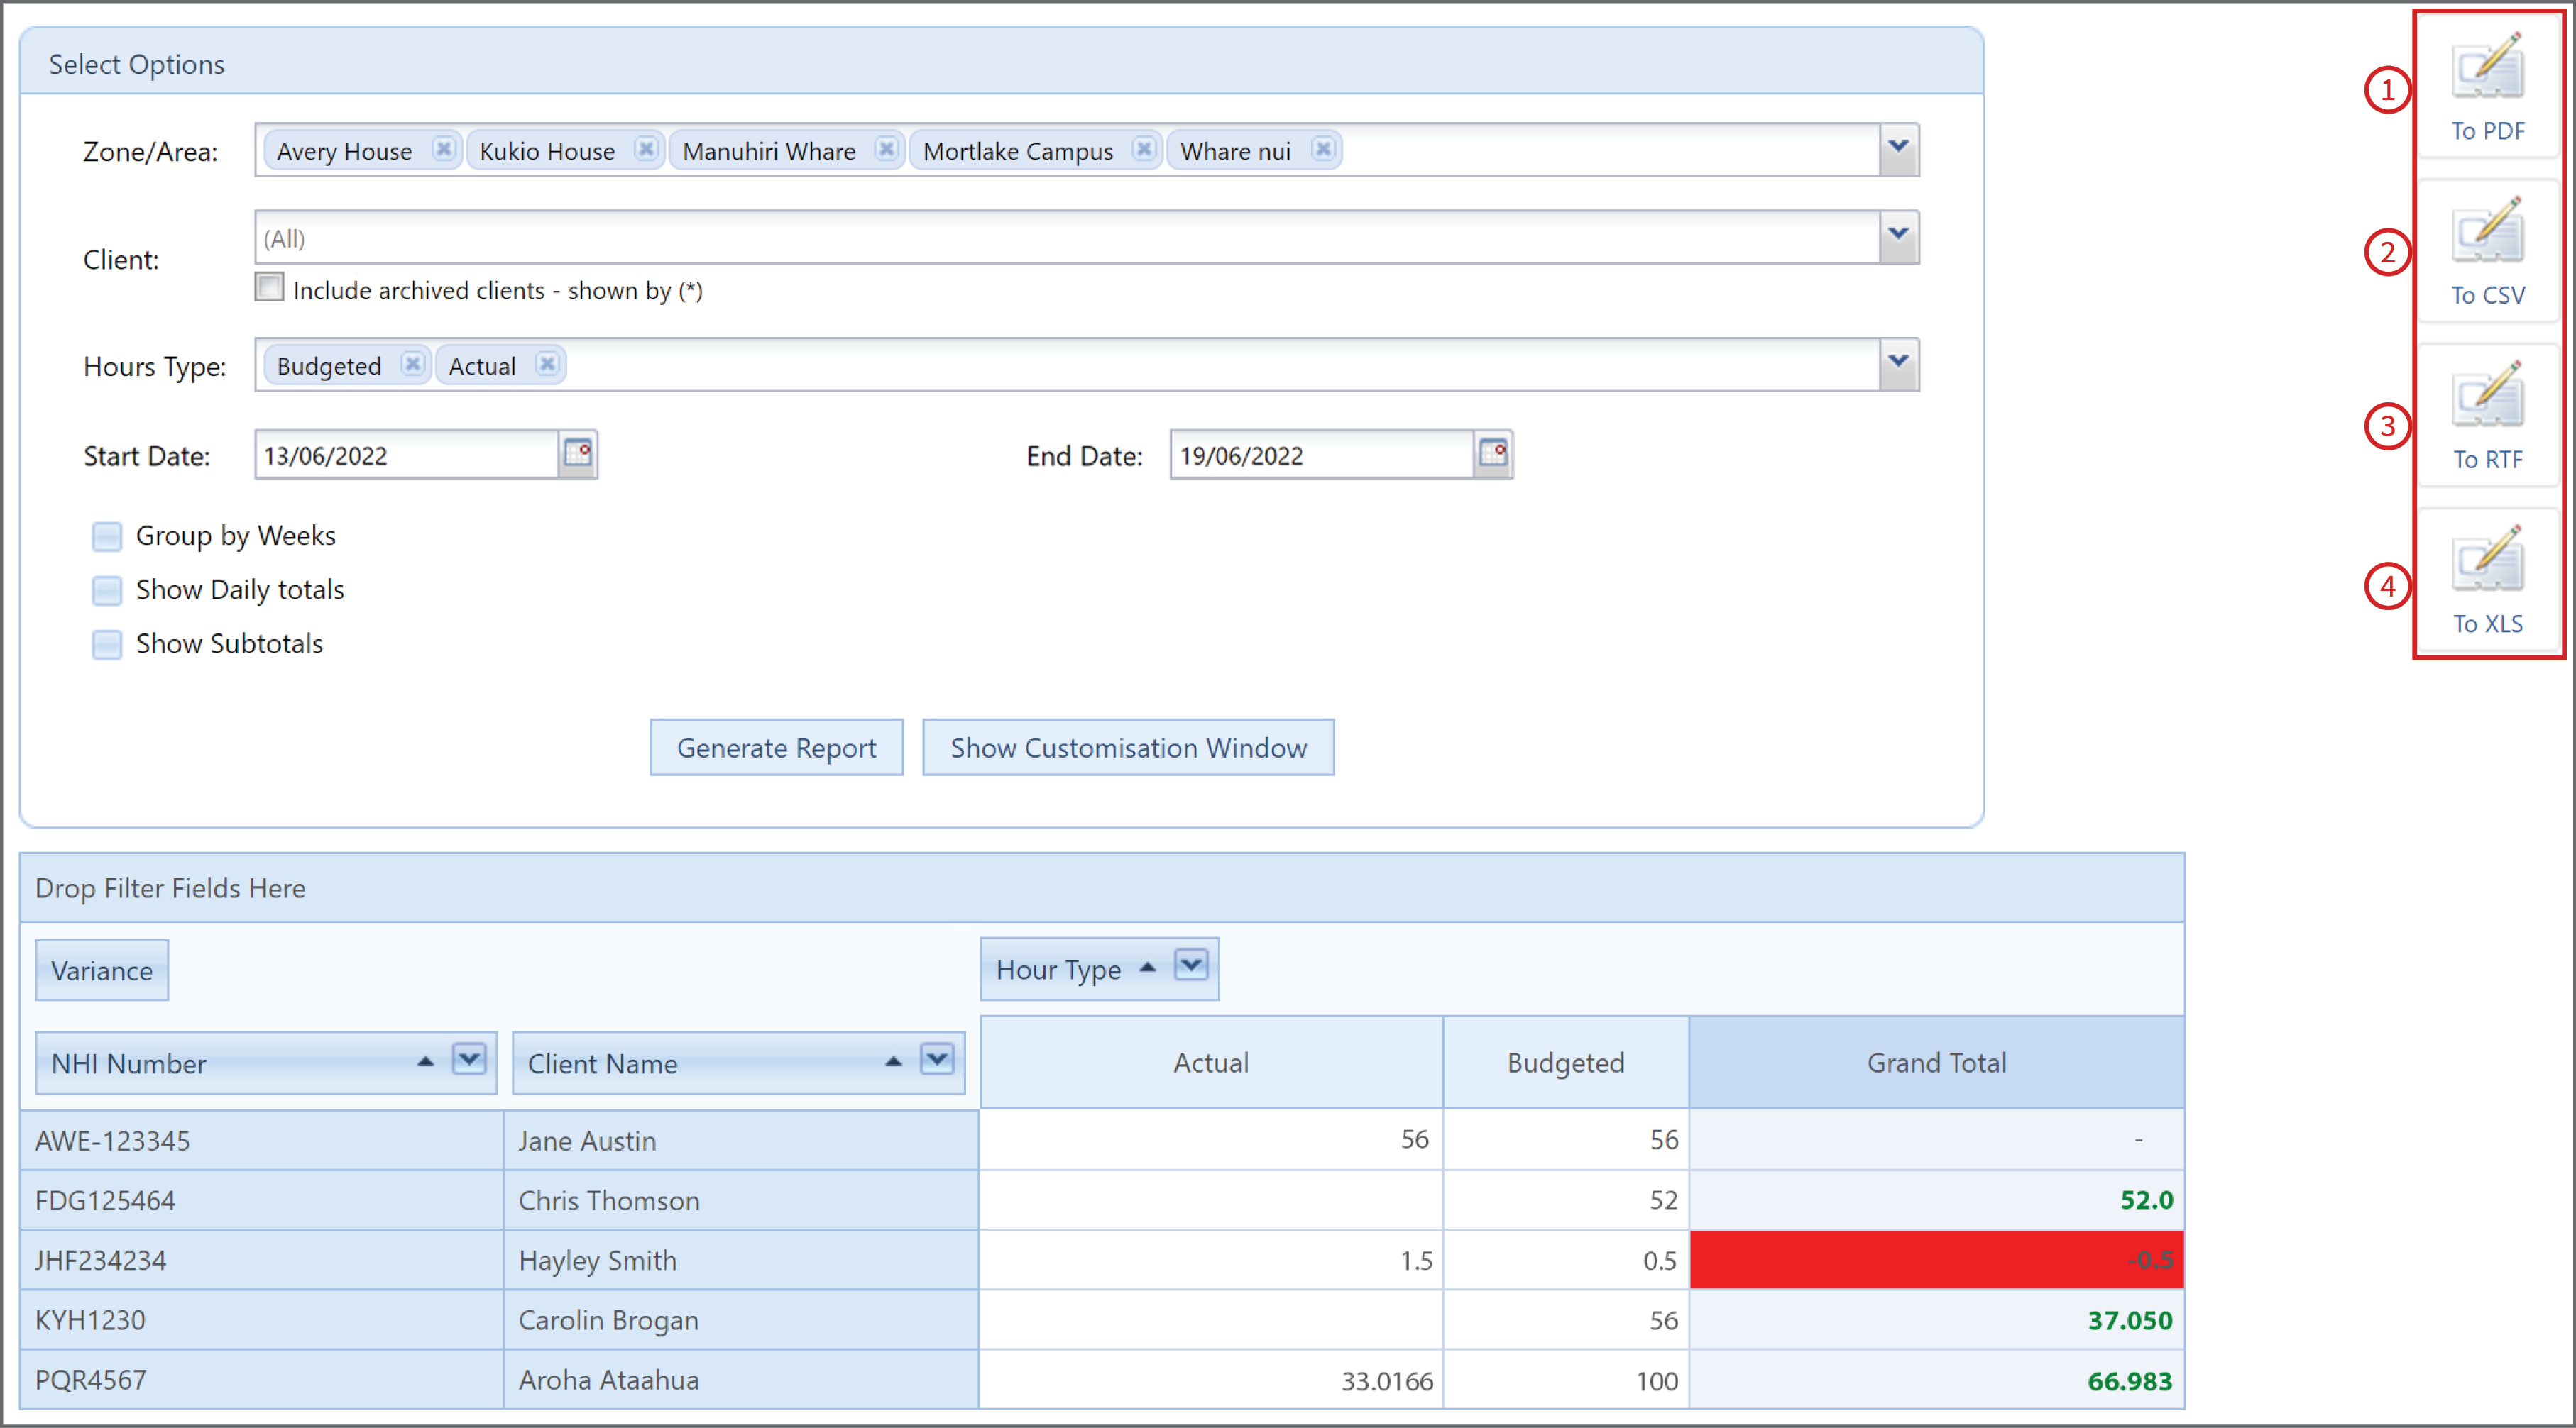Click the AWE-123345 NHI row
Screen dimensions: 2576x1428
click(x=261, y=1140)
